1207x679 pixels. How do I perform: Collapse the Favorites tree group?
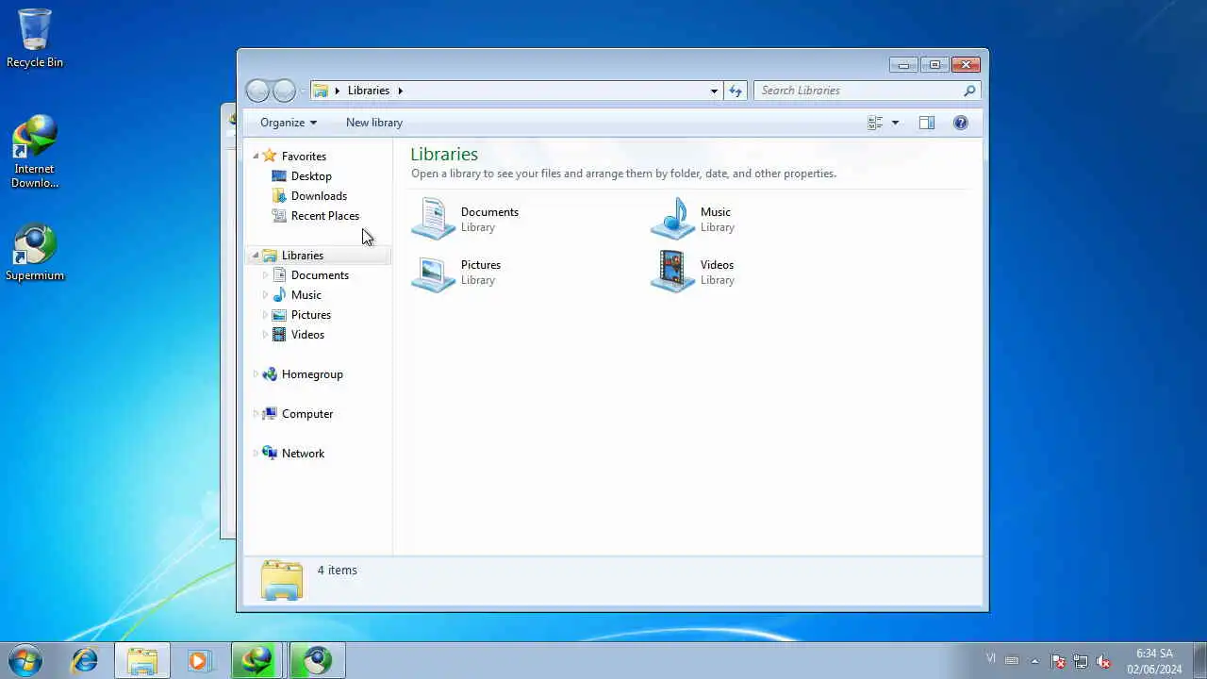coord(255,157)
